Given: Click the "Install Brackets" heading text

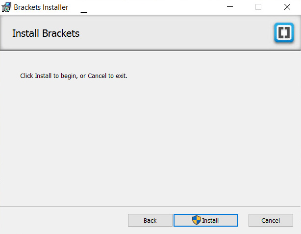Looking at the screenshot, I should coord(46,33).
